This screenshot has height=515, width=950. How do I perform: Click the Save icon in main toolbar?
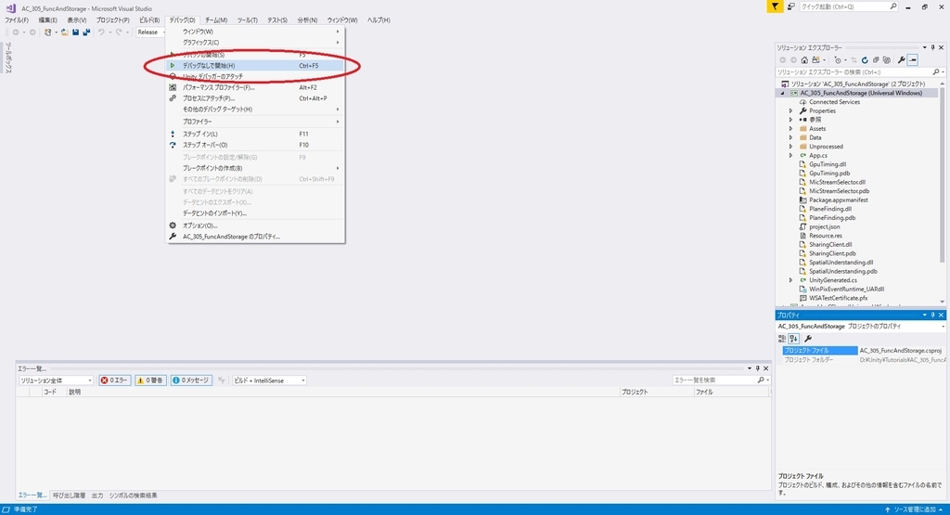[x=76, y=32]
